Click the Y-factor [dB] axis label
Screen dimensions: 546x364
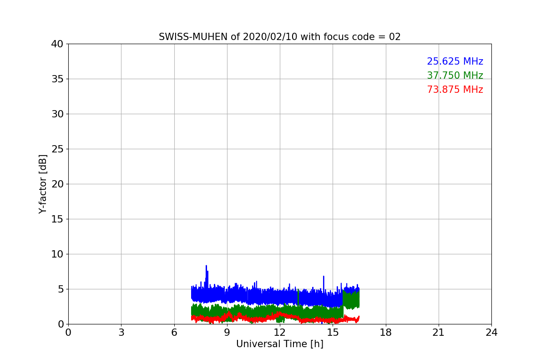43,184
